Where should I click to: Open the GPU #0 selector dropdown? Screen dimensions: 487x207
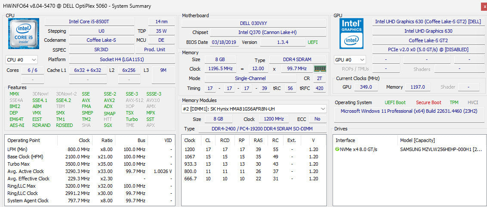tap(350, 60)
